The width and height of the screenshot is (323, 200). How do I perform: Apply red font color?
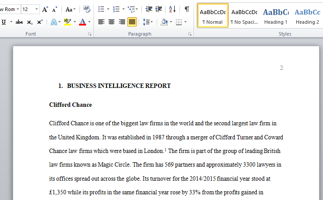click(x=83, y=22)
